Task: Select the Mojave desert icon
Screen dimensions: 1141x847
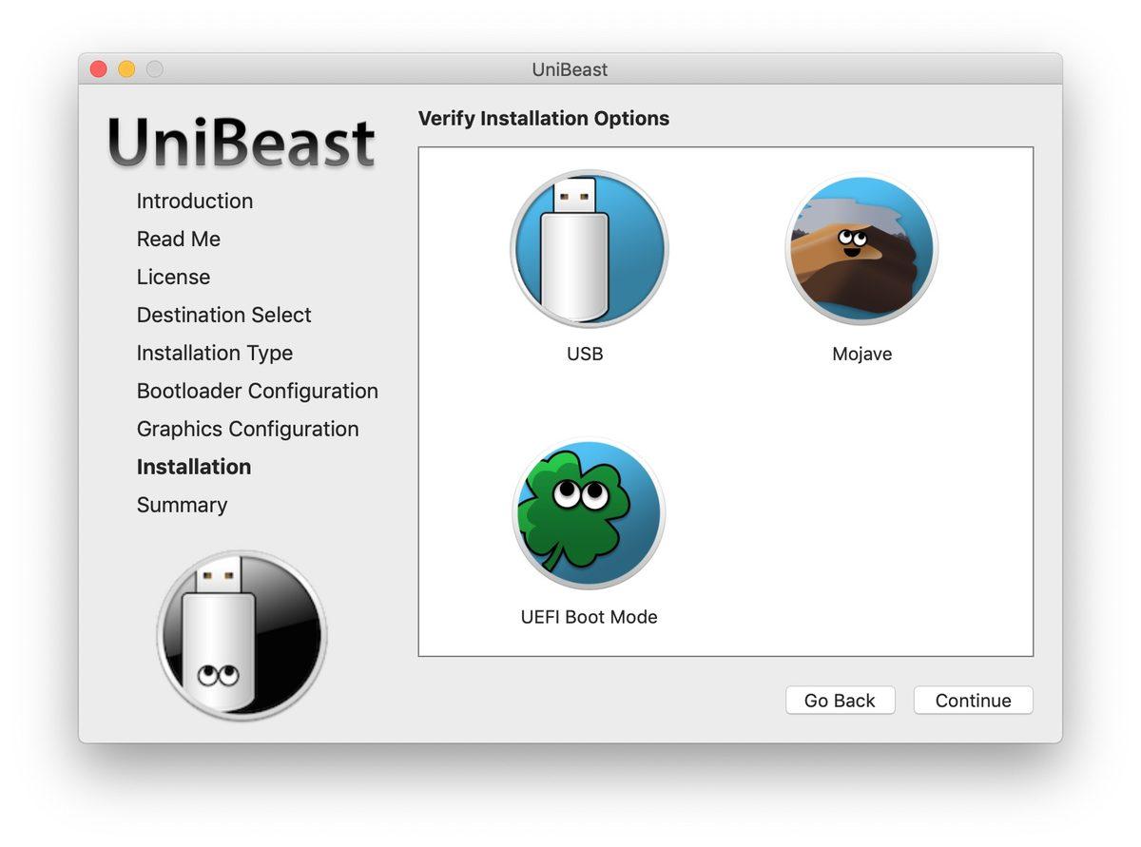Action: pos(861,250)
